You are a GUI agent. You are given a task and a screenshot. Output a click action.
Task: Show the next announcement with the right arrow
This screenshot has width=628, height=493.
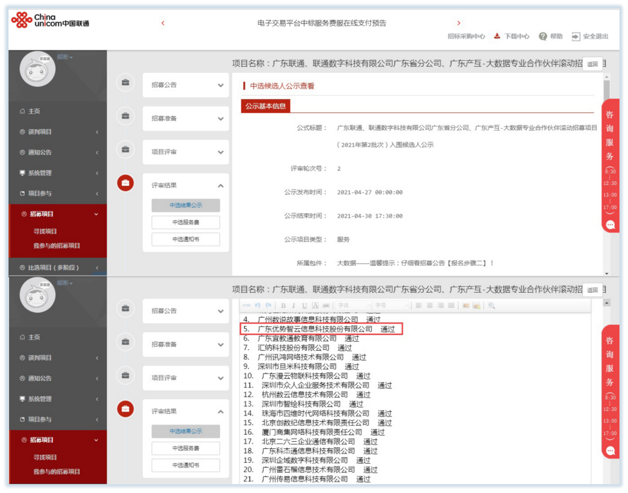[459, 23]
